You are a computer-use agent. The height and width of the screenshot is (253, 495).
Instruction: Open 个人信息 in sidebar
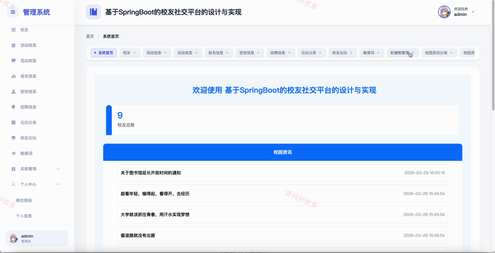[24, 216]
